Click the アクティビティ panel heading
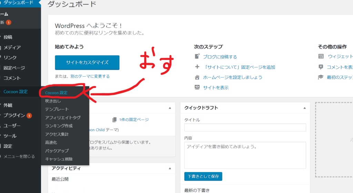This screenshot has height=193, width=353. point(66,168)
